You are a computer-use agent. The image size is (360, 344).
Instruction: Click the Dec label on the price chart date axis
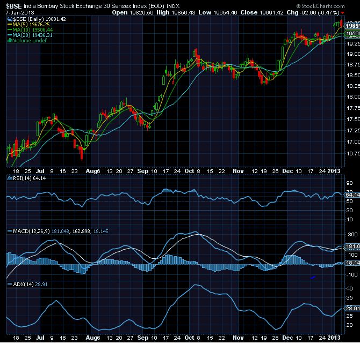coord(287,171)
